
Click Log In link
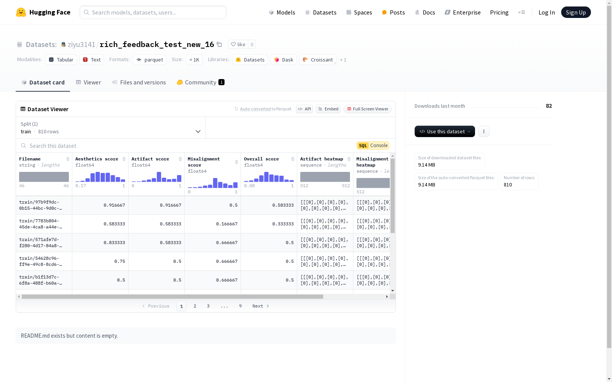click(x=547, y=12)
